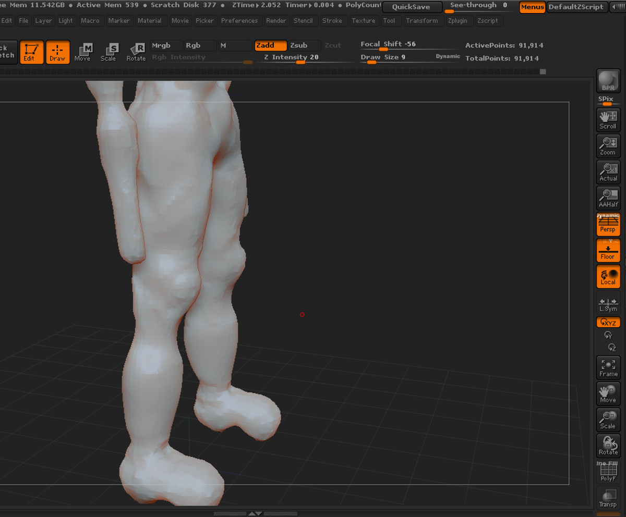Click the DefaultZScript button
626x517 pixels.
tap(575, 7)
